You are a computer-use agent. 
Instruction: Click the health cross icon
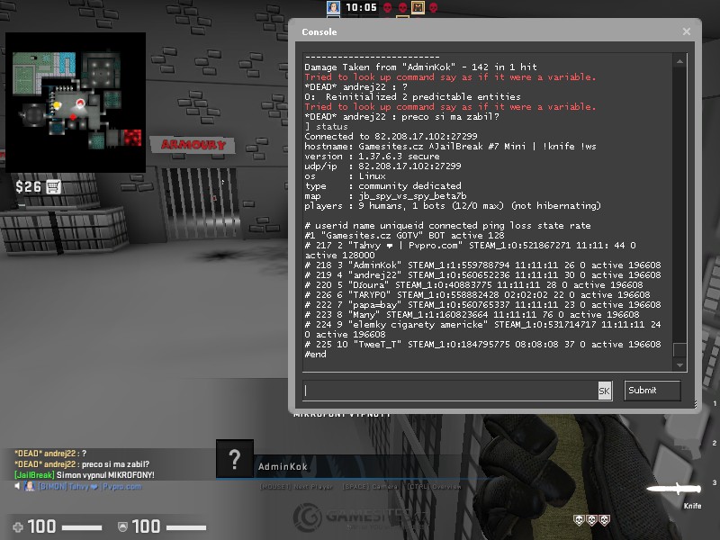pos(17,526)
